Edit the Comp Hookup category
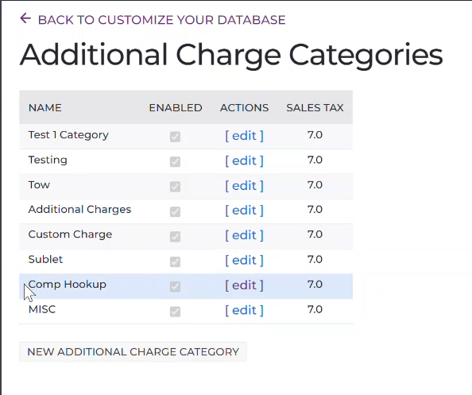Viewport: 472px width, 395px height. (x=244, y=285)
